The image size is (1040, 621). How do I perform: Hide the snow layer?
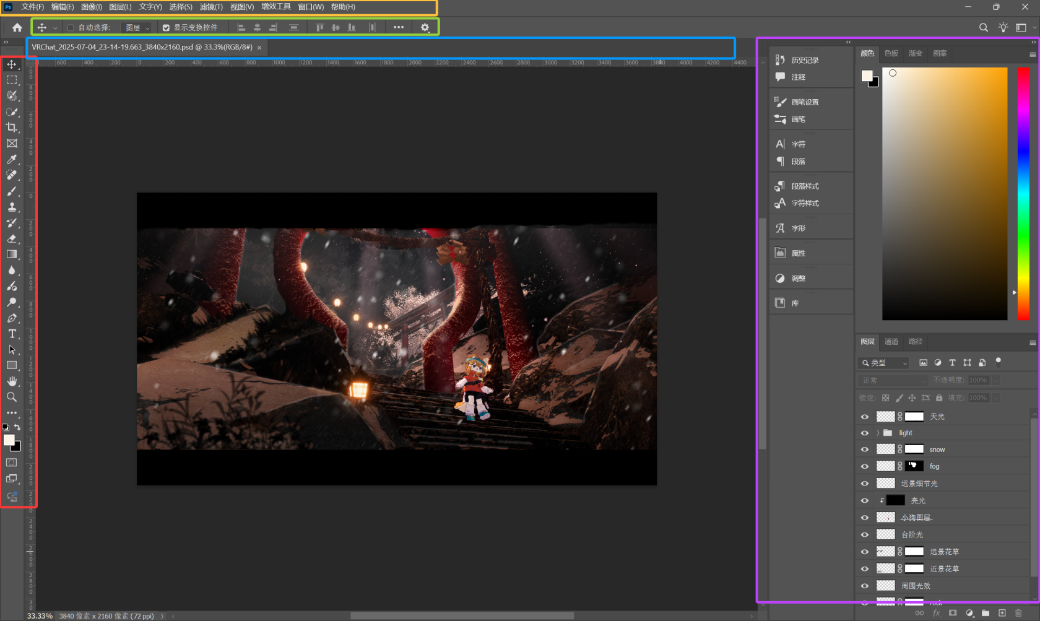(865, 449)
